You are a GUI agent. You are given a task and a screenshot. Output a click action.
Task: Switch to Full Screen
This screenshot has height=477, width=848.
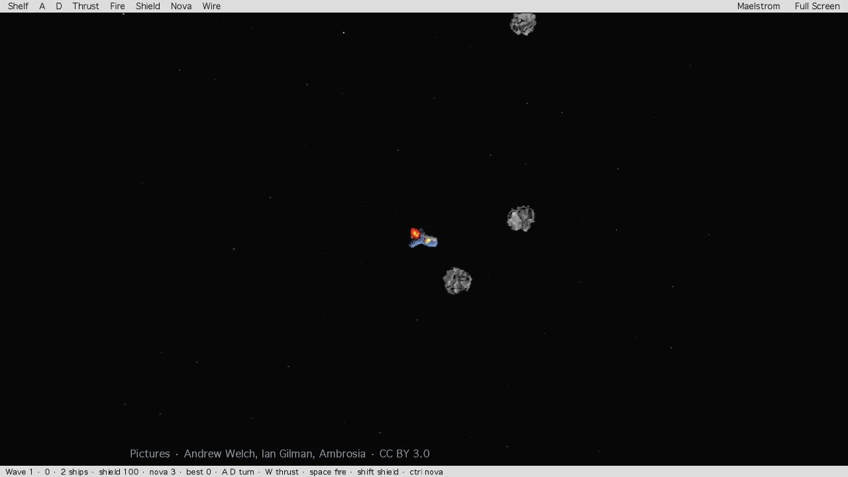pyautogui.click(x=817, y=6)
